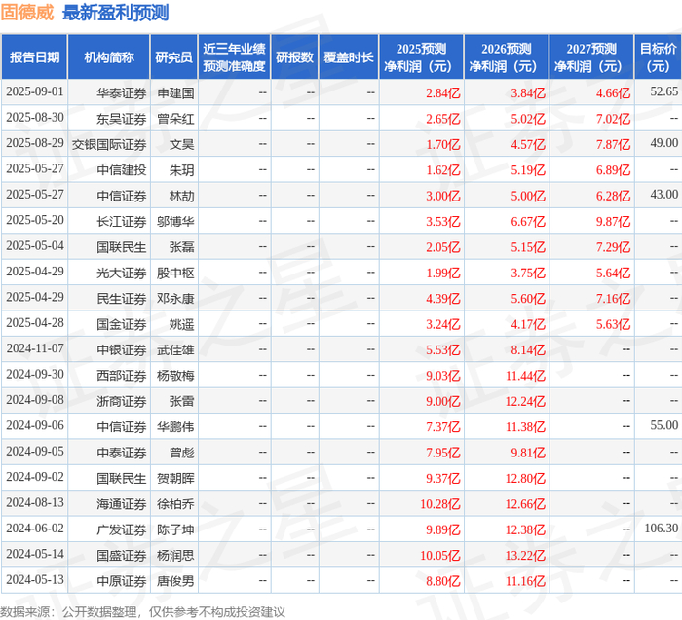682x620 pixels.
Task: Click 2027 forecast value 9.87亿
Action: (613, 221)
